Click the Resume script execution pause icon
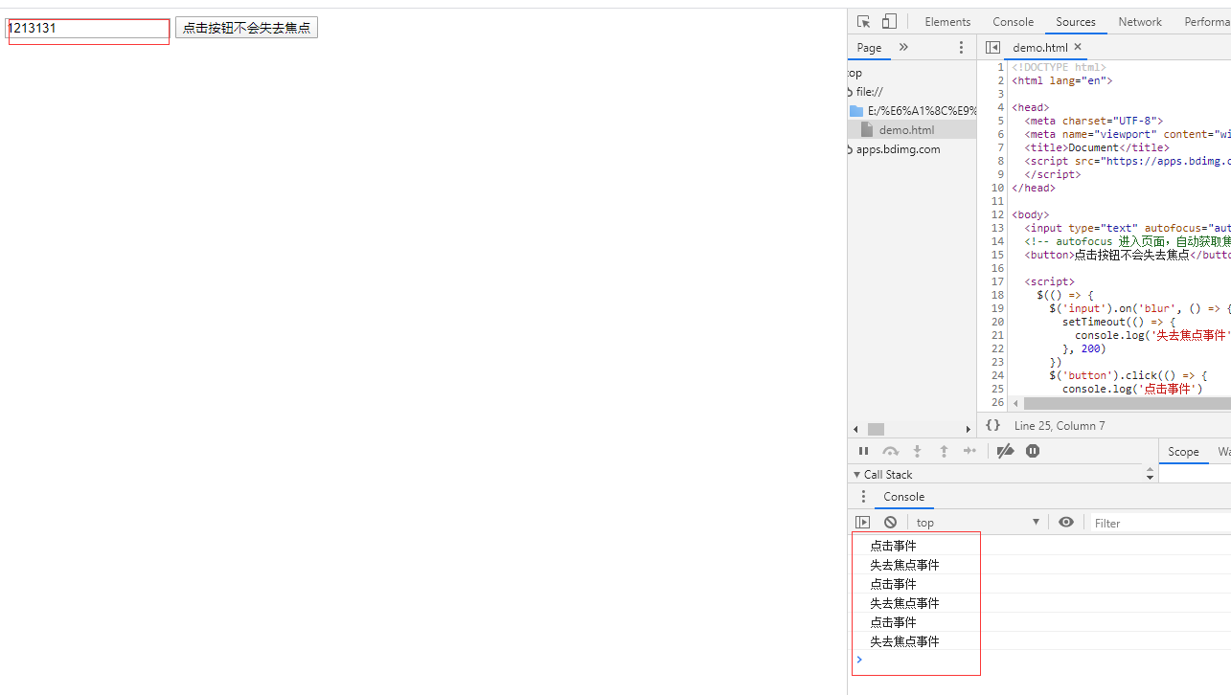Image resolution: width=1231 pixels, height=695 pixels. [x=863, y=451]
